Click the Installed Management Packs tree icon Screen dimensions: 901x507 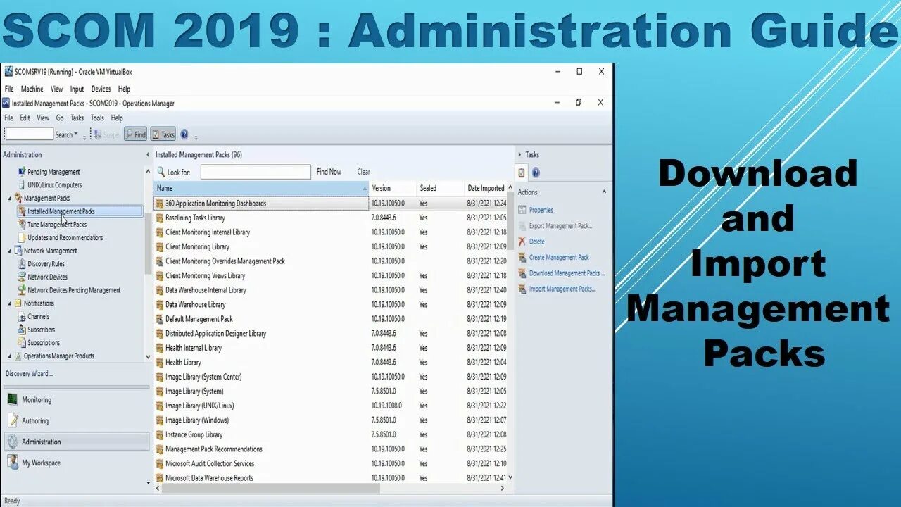coord(22,211)
